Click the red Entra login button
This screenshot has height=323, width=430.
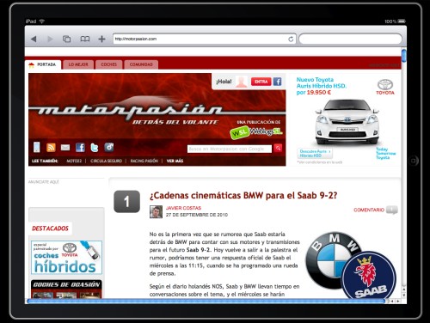tap(261, 82)
